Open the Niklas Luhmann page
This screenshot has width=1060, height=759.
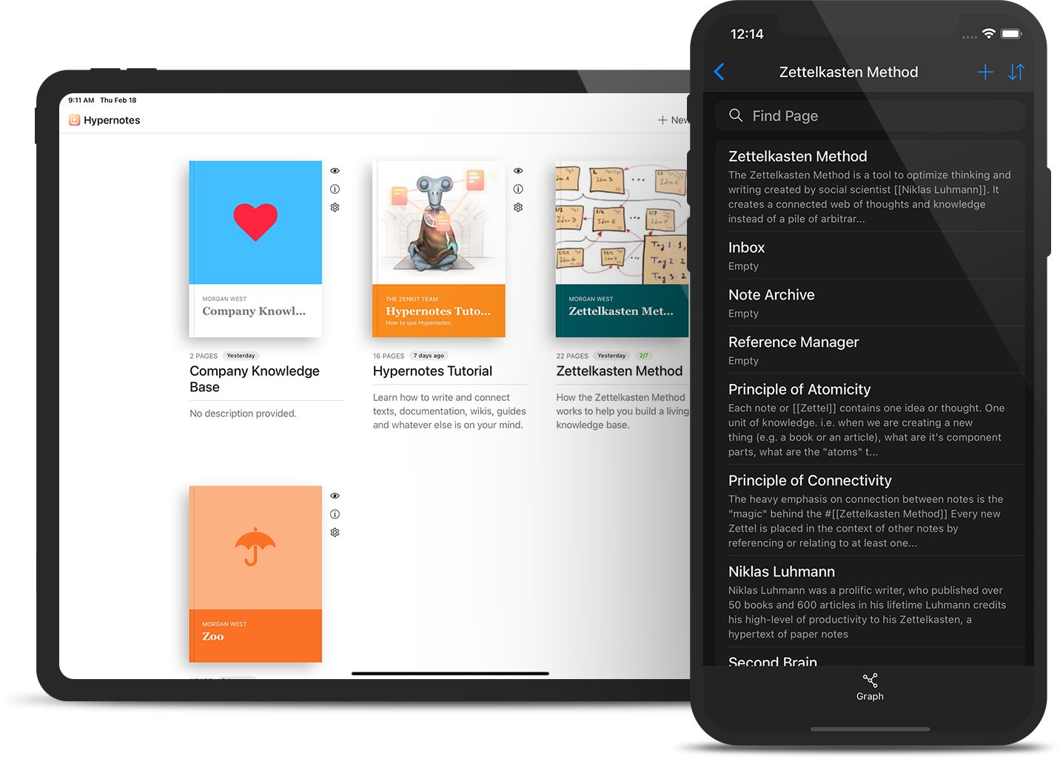click(x=870, y=601)
